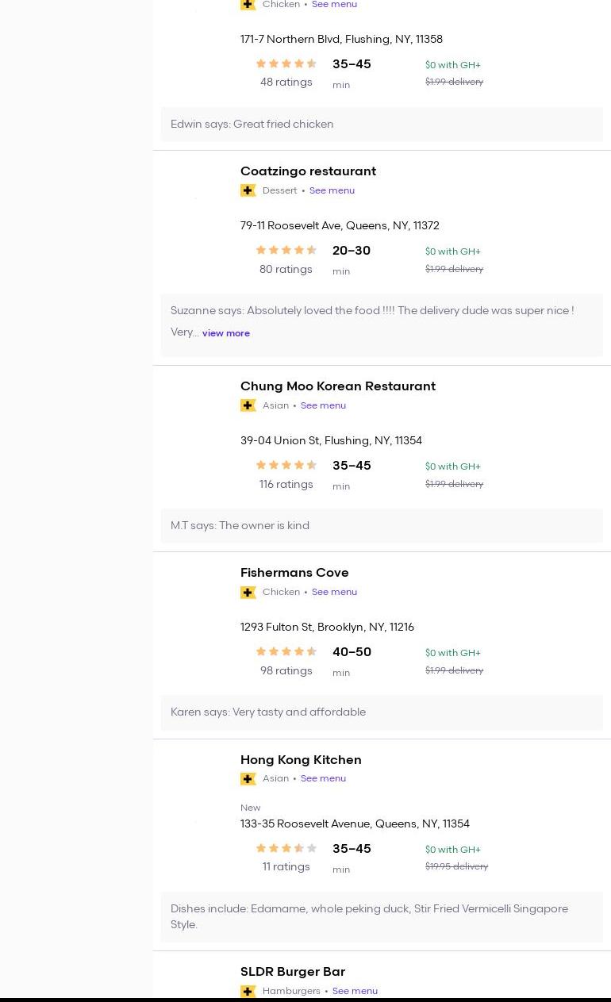This screenshot has width=611, height=1002.
Task: Click the GH+ badge on Chung Moo Korean Restaurant
Action: [x=248, y=405]
